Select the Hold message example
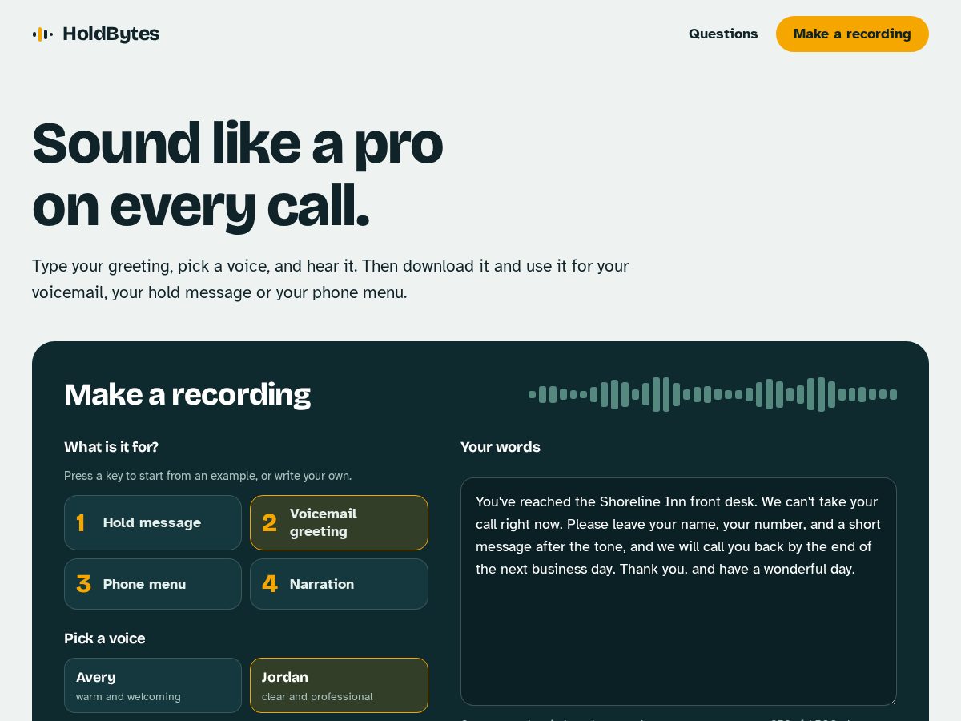 point(153,522)
